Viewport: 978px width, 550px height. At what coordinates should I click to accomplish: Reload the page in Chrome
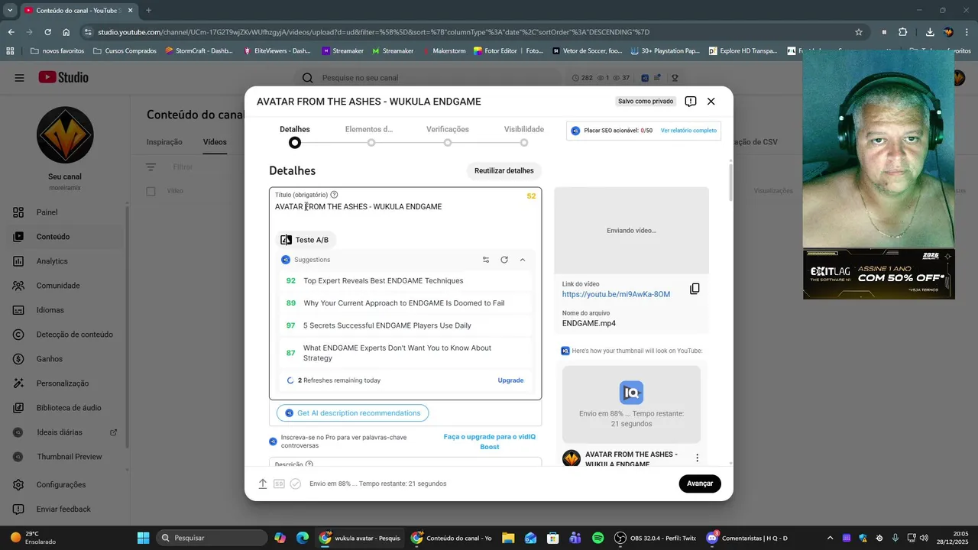click(48, 32)
